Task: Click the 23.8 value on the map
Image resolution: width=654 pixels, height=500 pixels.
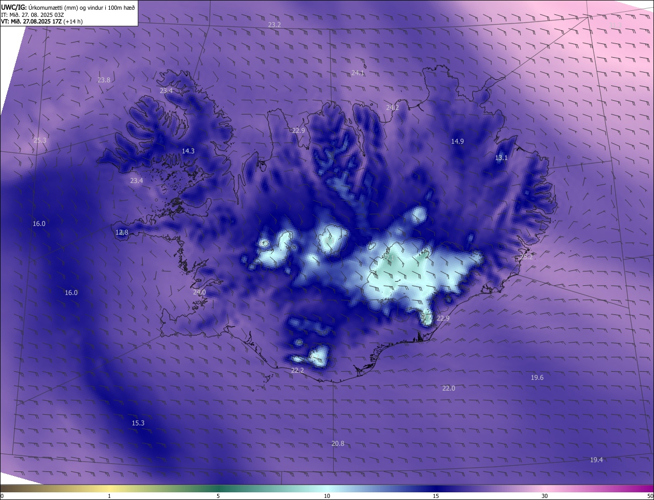Action: point(104,80)
